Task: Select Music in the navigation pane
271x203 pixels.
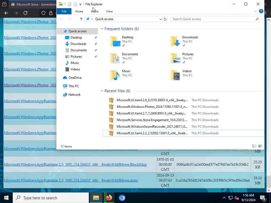Action: (x=75, y=63)
